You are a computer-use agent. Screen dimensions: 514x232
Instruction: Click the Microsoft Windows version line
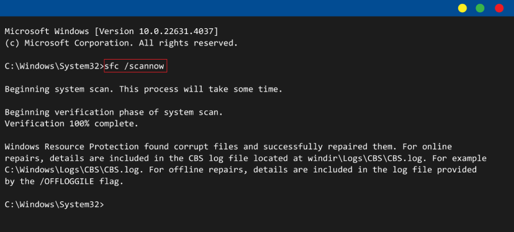pos(111,31)
